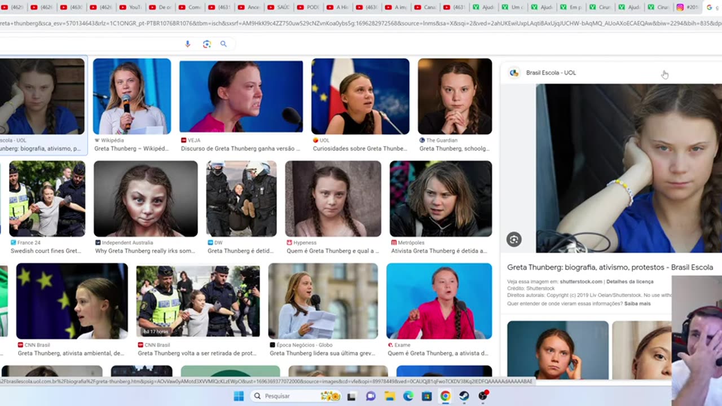722x406 pixels.
Task: Click 'Greta Thunberg, schoolg...' Guardian caption
Action: [x=454, y=149]
